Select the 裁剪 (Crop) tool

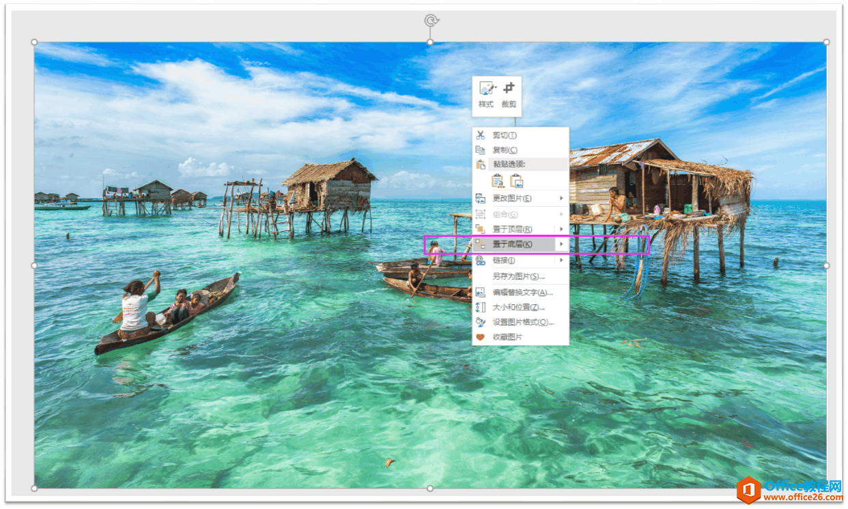[509, 95]
